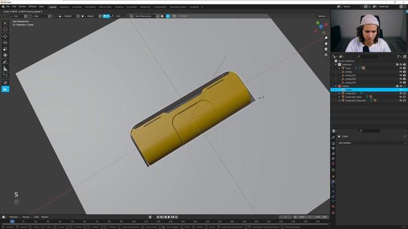Click the red X axis navigation gizmo
Screen dimensions: 408x229
(x=326, y=25)
